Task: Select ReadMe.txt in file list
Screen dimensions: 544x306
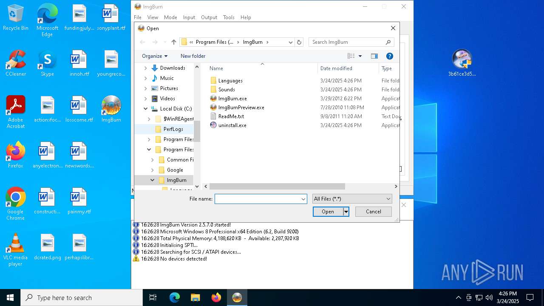Action: pyautogui.click(x=231, y=116)
